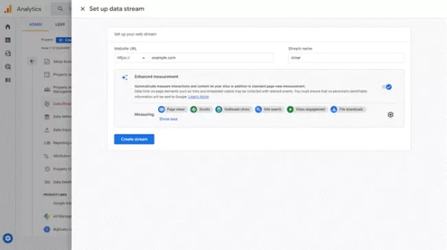Click the Page views measurement chip

pyautogui.click(x=172, y=109)
